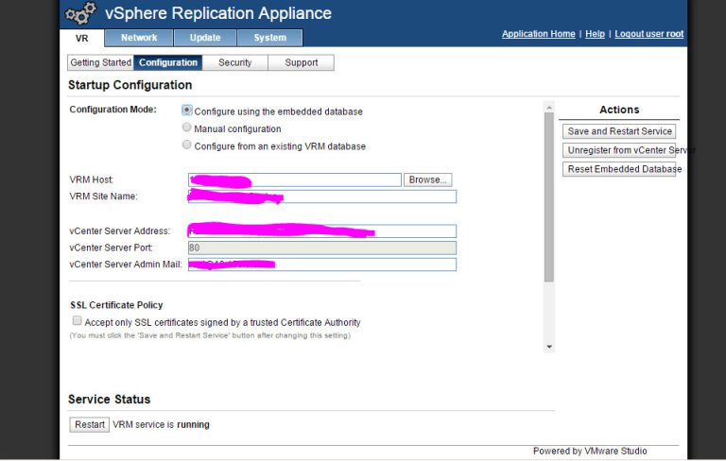Select 'Configure using the embedded database' option
The height and width of the screenshot is (461, 726).
point(187,111)
